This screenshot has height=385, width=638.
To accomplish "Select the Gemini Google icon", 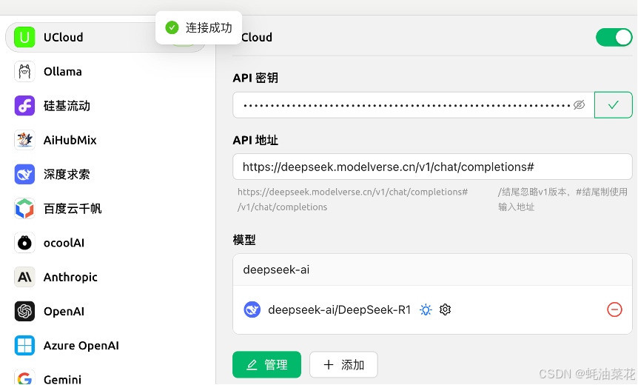I will coord(24,378).
